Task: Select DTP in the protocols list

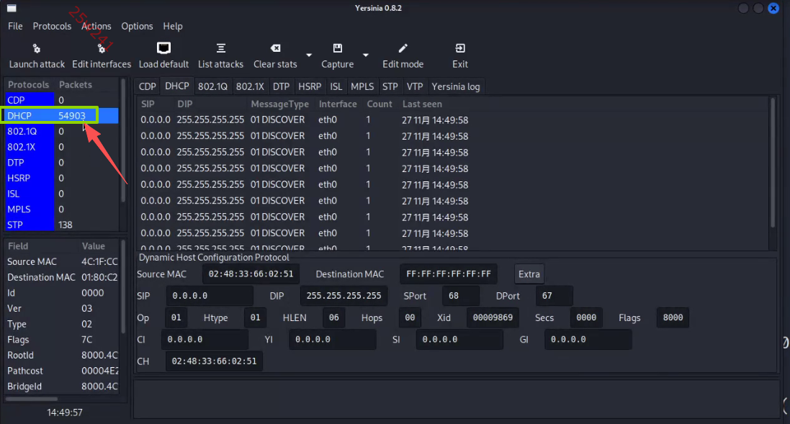Action: [x=61, y=163]
